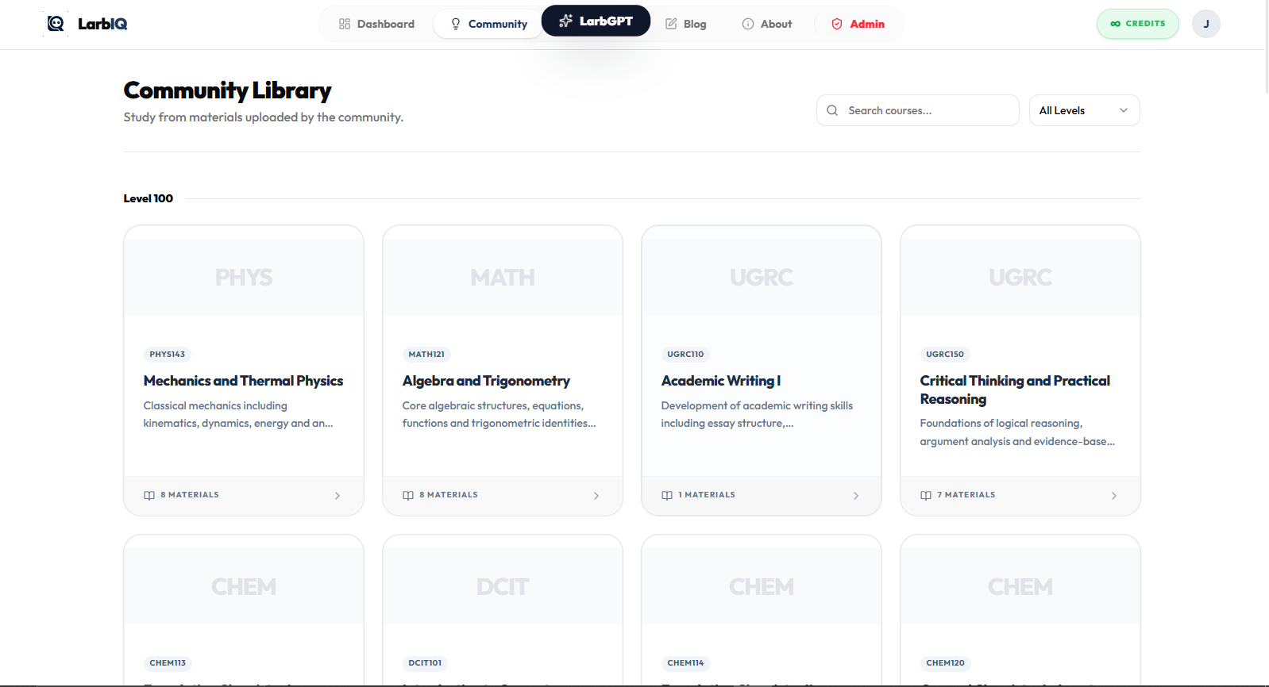
Task: Click the book icon on the Academic Writing I card
Action: (667, 495)
